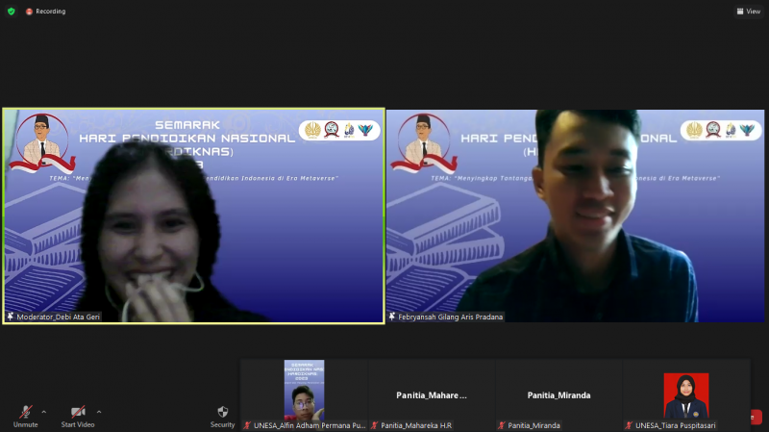769x432 pixels.
Task: Open the View layout menu
Action: [x=748, y=12]
